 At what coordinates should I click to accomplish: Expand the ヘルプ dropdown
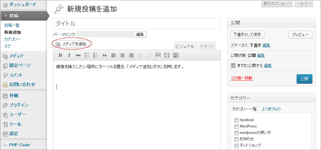pyautogui.click(x=304, y=4)
